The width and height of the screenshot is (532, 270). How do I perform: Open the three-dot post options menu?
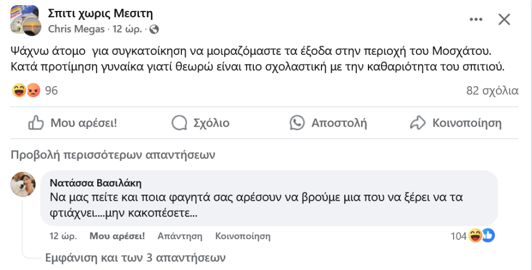tap(476, 19)
